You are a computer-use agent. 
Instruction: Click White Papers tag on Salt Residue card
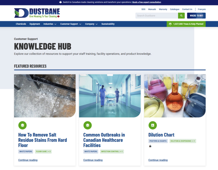tap(26, 151)
